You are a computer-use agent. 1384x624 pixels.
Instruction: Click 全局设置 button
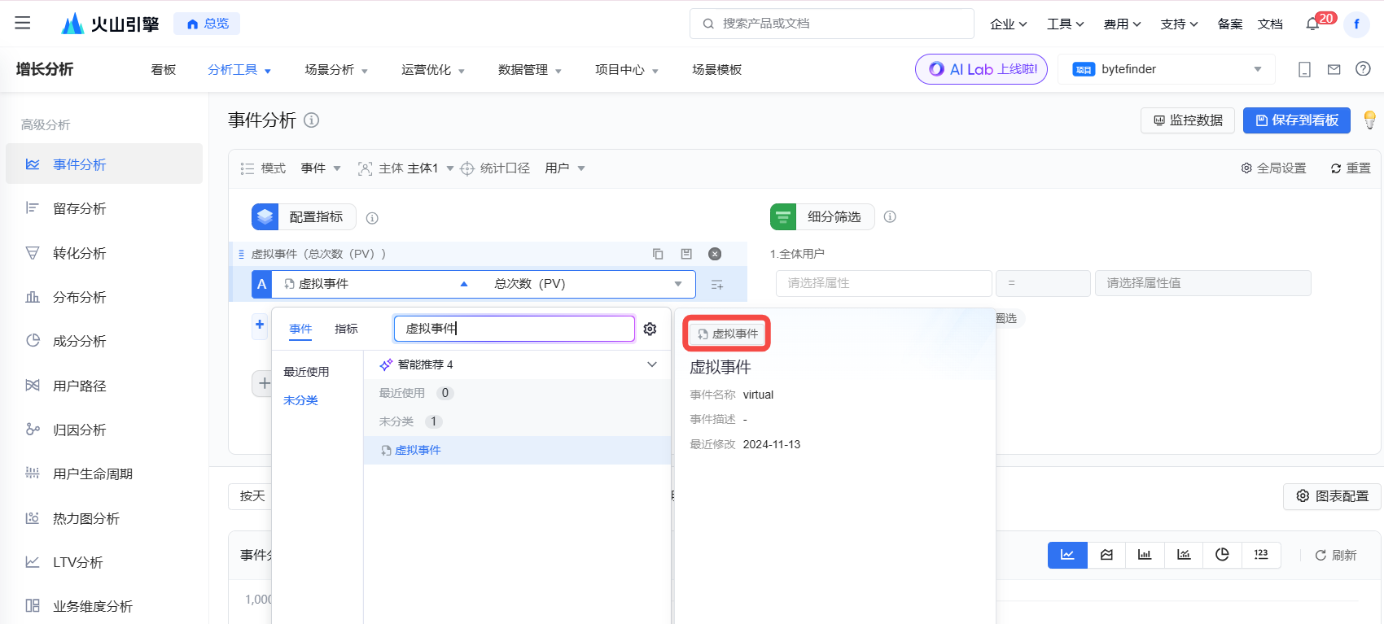pos(1273,168)
